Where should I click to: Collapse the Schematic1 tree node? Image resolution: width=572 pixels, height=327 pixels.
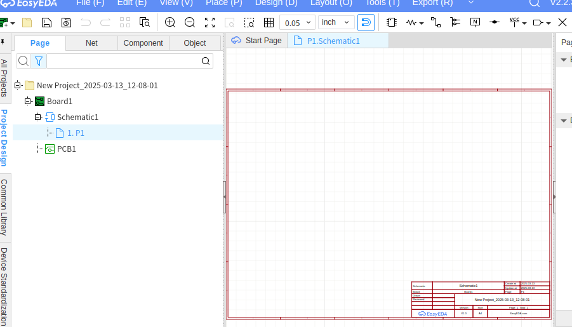click(38, 117)
